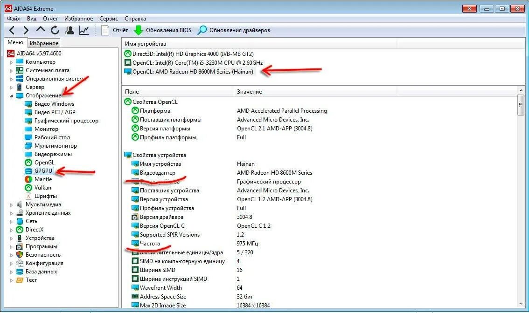Select the Версия драйвера row
529x313 pixels.
click(x=320, y=217)
